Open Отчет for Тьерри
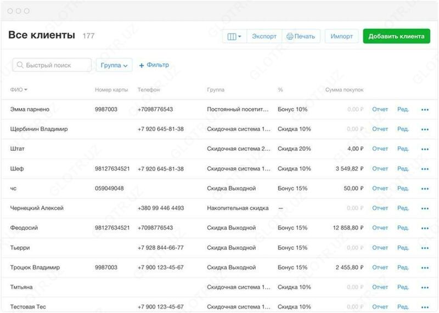Screen dimensions: 439x313 [x=380, y=248]
